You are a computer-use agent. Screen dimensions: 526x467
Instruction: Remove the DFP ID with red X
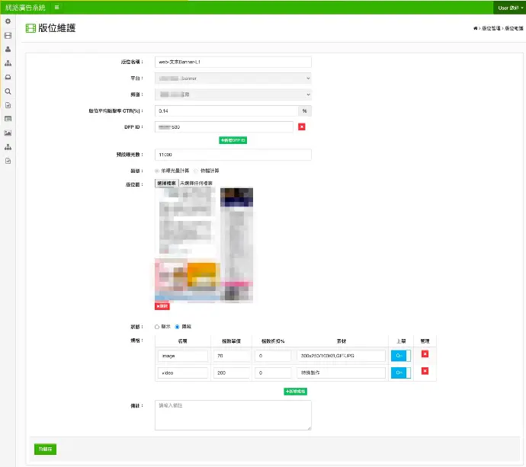pyautogui.click(x=302, y=126)
